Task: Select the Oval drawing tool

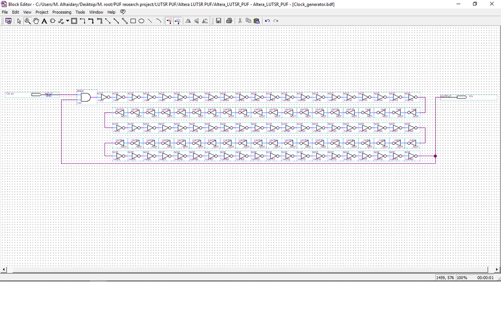Action: (x=141, y=21)
